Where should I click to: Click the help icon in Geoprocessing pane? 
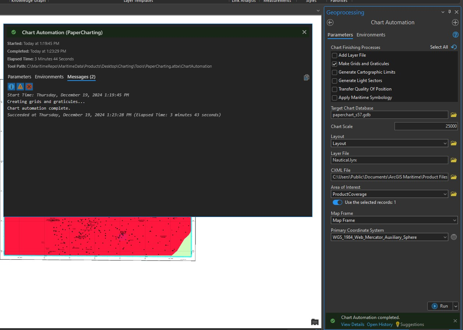pyautogui.click(x=455, y=35)
